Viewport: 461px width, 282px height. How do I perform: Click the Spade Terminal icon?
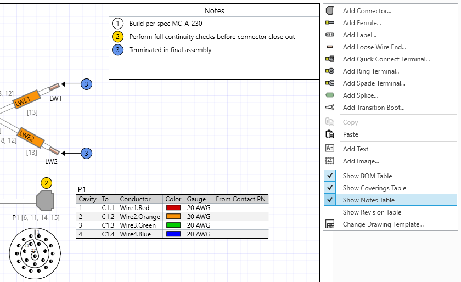click(x=330, y=83)
